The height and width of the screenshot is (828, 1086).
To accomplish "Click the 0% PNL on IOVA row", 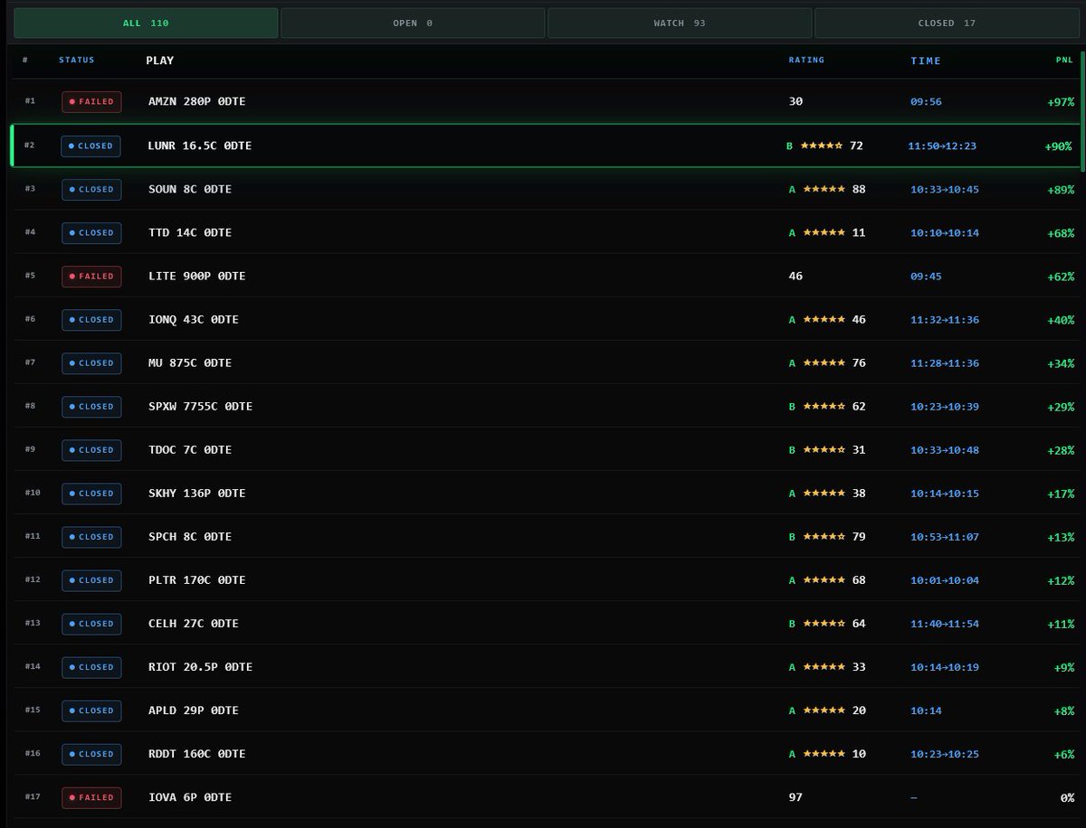I will [x=1067, y=796].
